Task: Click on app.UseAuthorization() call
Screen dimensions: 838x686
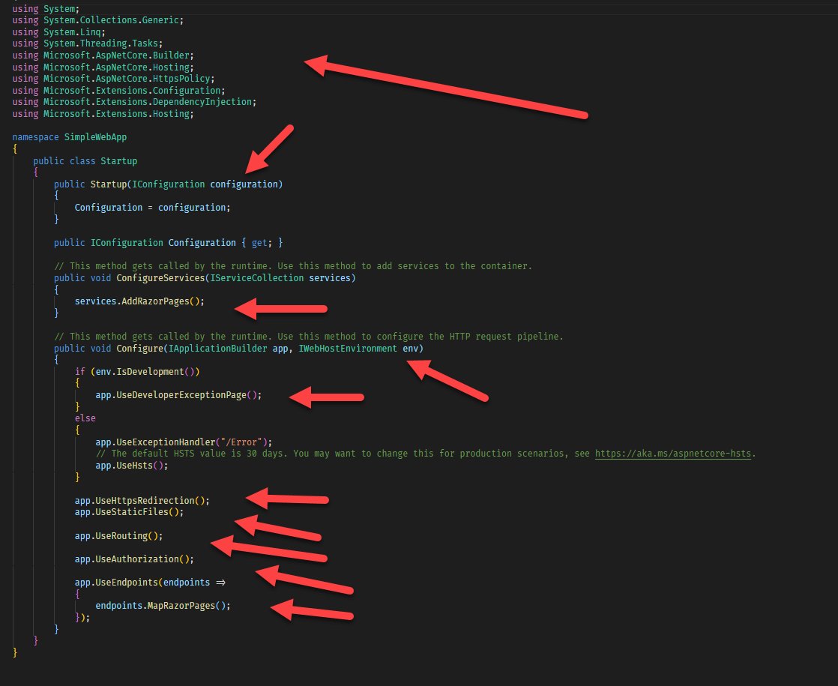Action: (133, 559)
